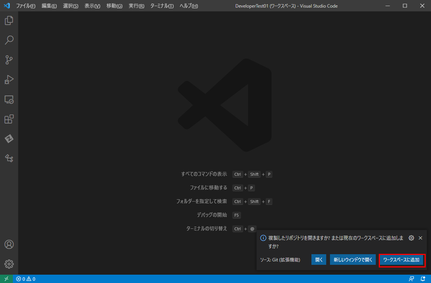Click 新しいウィンドウで開く button

coord(353,260)
